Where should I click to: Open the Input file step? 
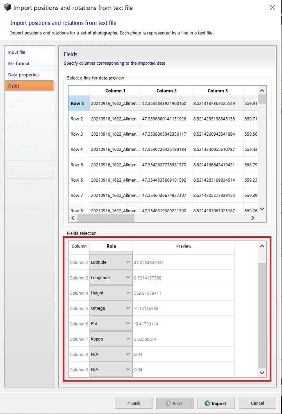click(x=17, y=52)
